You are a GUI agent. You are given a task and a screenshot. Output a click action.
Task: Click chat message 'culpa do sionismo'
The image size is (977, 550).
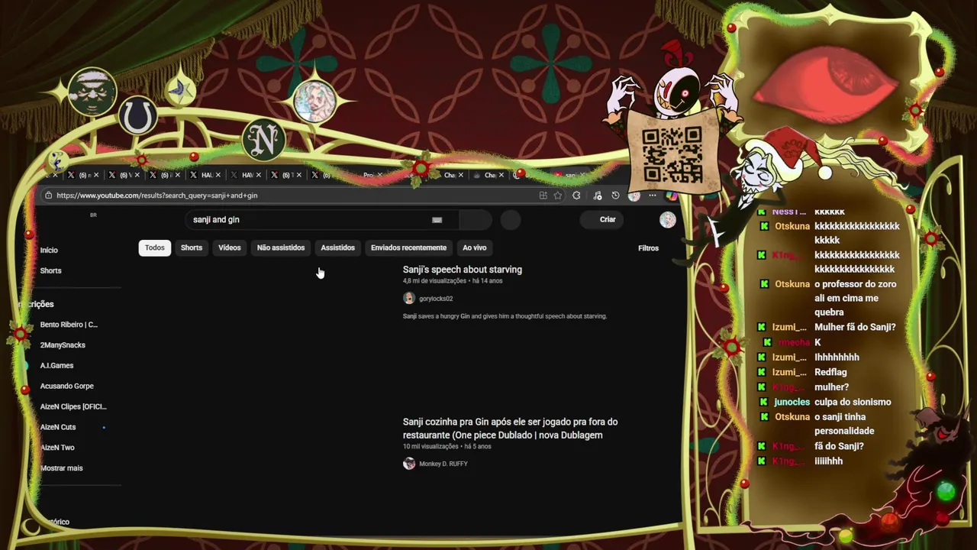pos(853,403)
